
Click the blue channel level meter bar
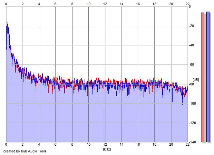coord(208,77)
